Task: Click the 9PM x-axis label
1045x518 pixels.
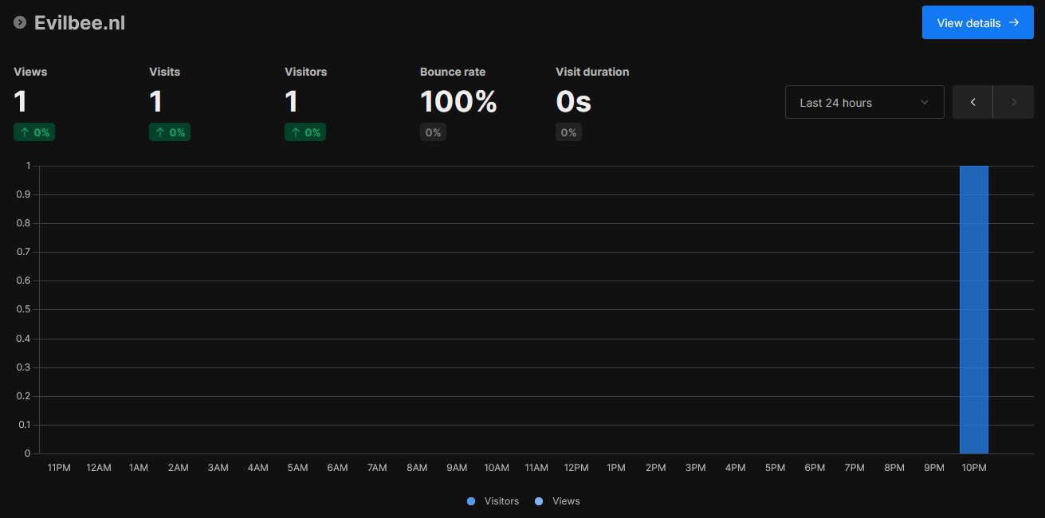Action: [x=934, y=468]
